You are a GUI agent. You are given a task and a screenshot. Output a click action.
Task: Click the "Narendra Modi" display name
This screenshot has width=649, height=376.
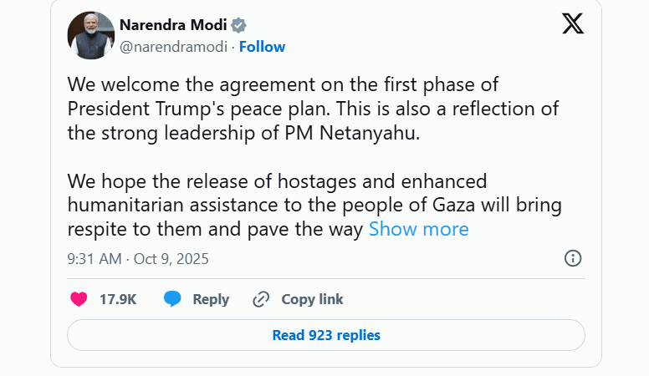pyautogui.click(x=172, y=24)
